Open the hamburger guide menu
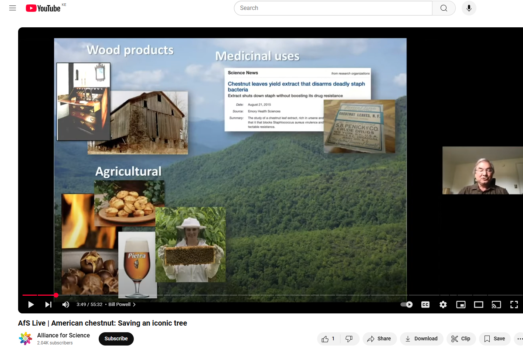This screenshot has width=523, height=347. coord(13,8)
